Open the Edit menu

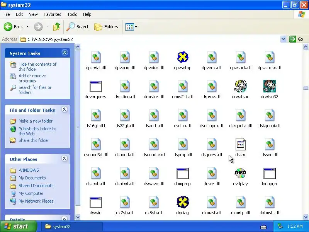19,14
